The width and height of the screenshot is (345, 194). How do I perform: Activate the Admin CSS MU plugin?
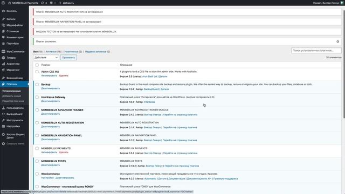point(49,75)
